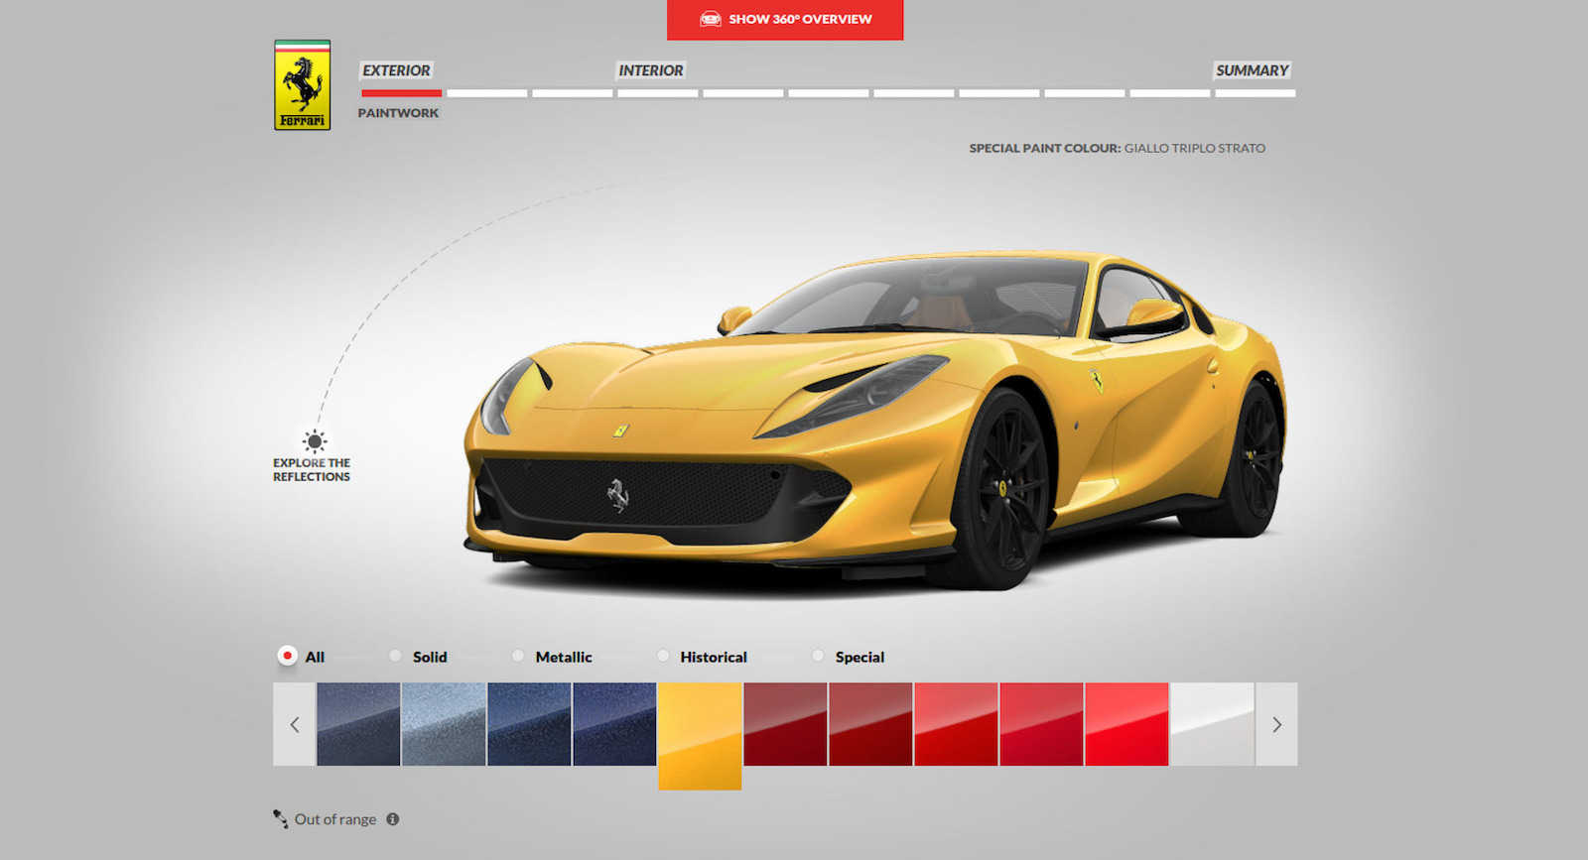Image resolution: width=1588 pixels, height=860 pixels.
Task: Select the Solid paint filter
Action: (x=395, y=656)
